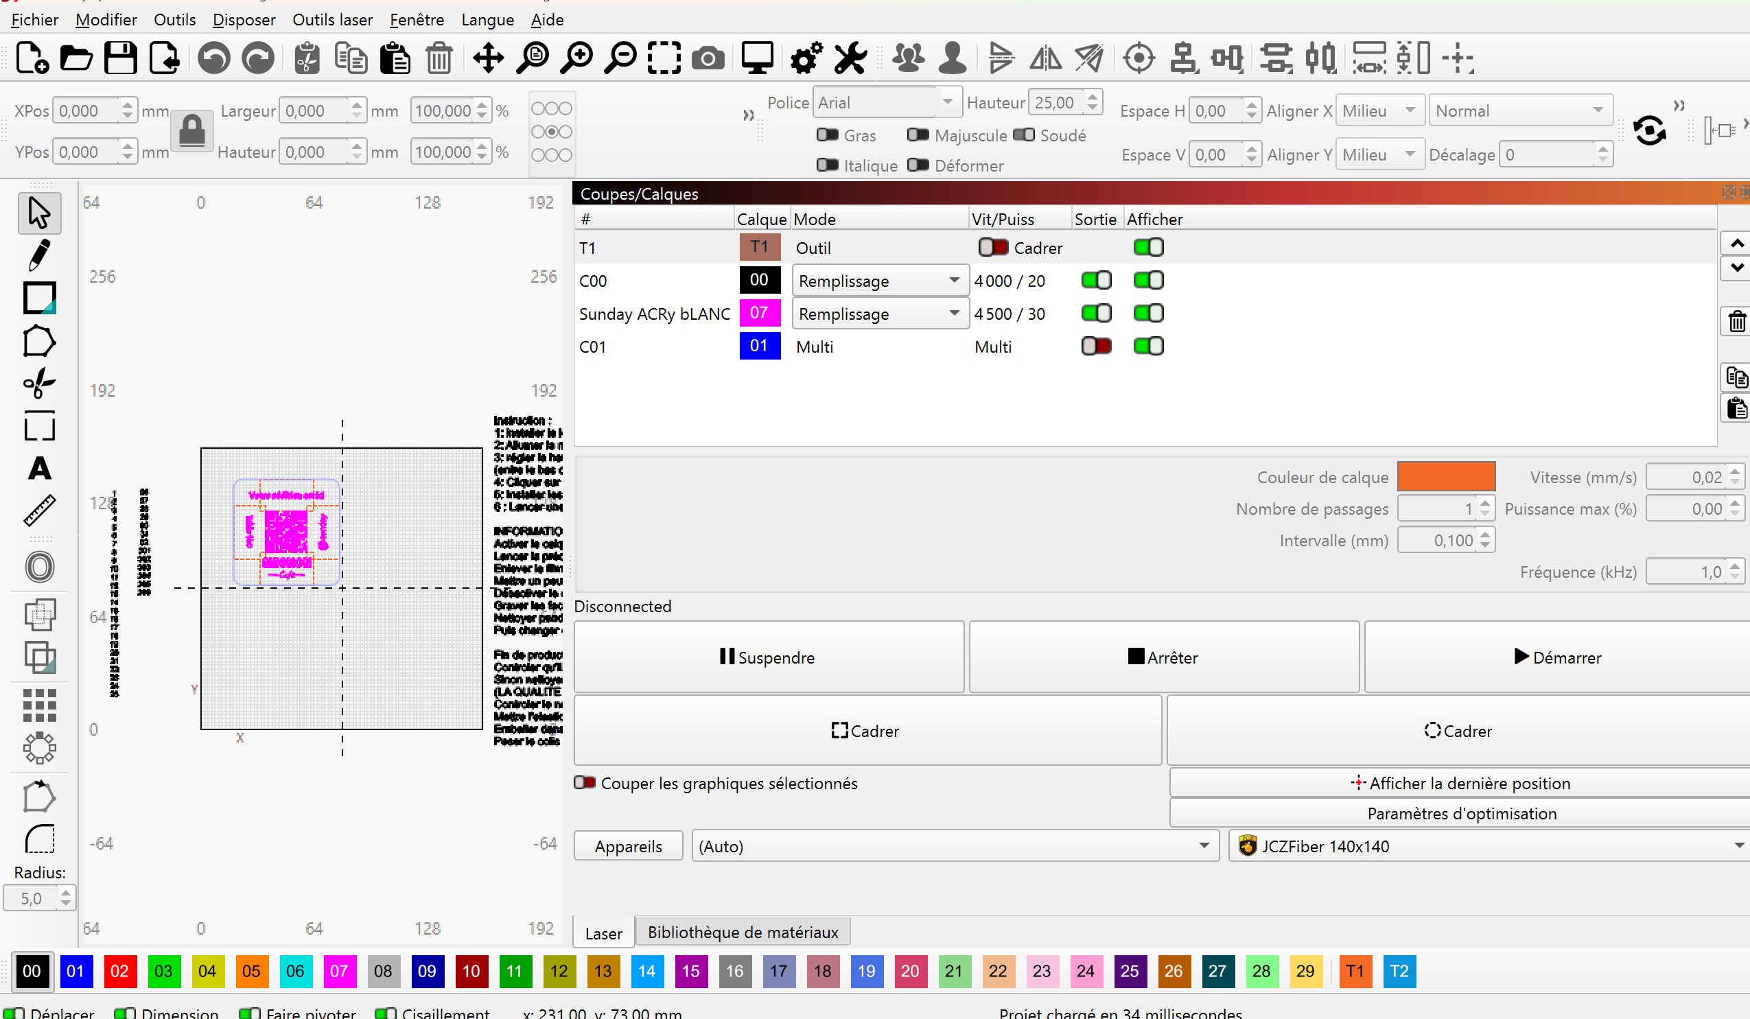The width and height of the screenshot is (1750, 1019).
Task: Select the Grid Array tool
Action: point(40,706)
